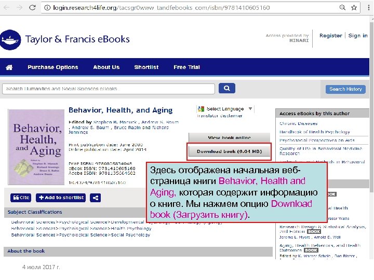This screenshot has width=374, height=280.
Task: Click the Register link
Action: (330, 35)
